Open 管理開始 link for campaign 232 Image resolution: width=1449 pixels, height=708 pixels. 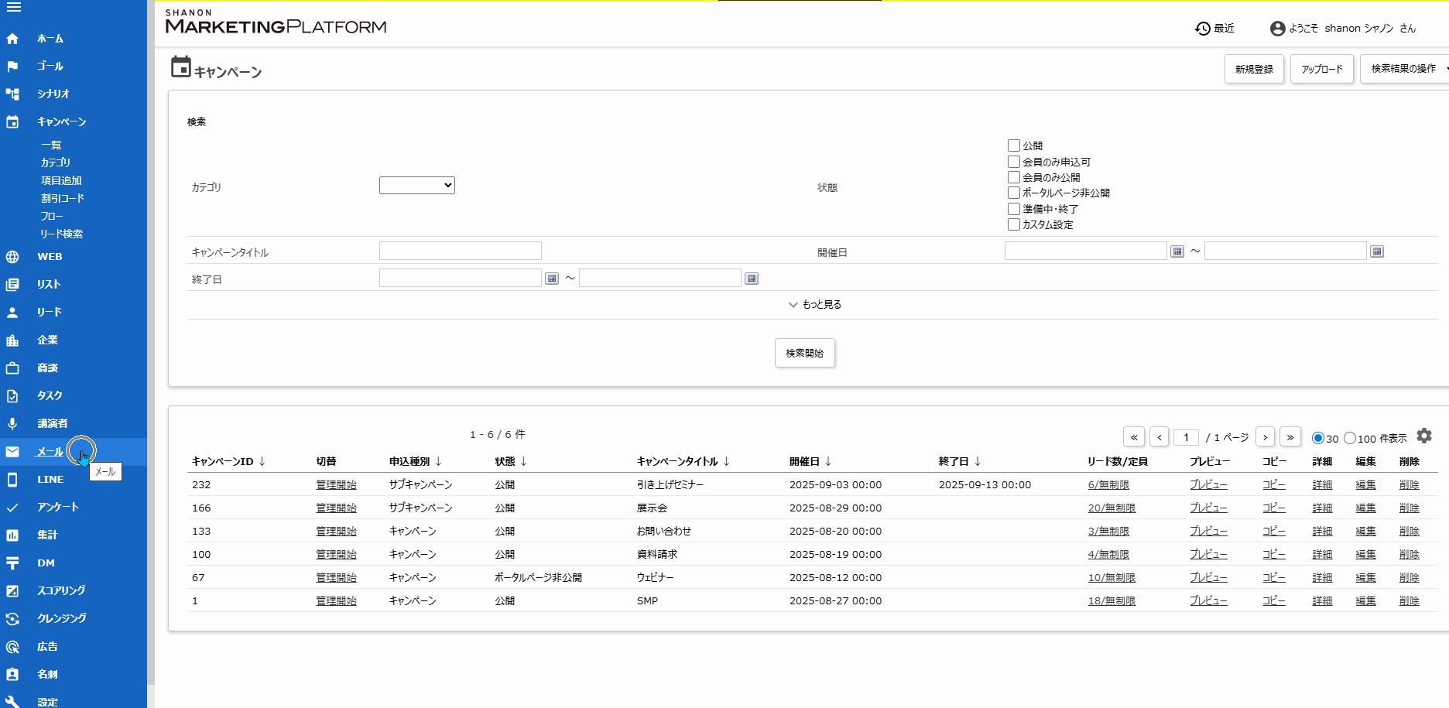pyautogui.click(x=336, y=485)
